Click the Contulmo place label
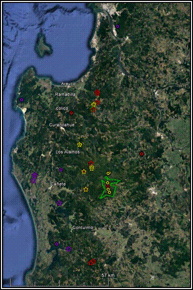 point(83,227)
